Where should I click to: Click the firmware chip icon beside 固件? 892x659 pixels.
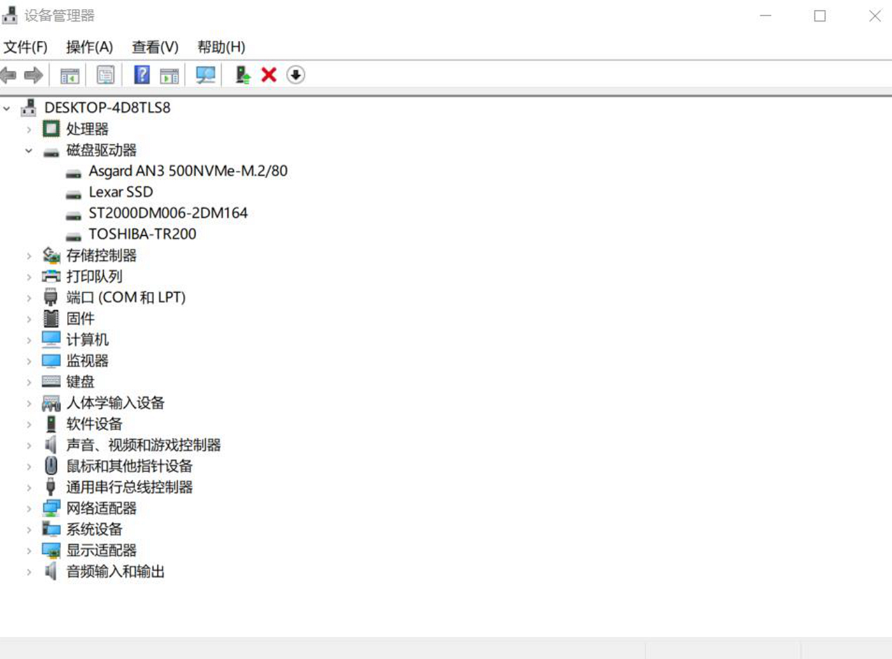(51, 319)
